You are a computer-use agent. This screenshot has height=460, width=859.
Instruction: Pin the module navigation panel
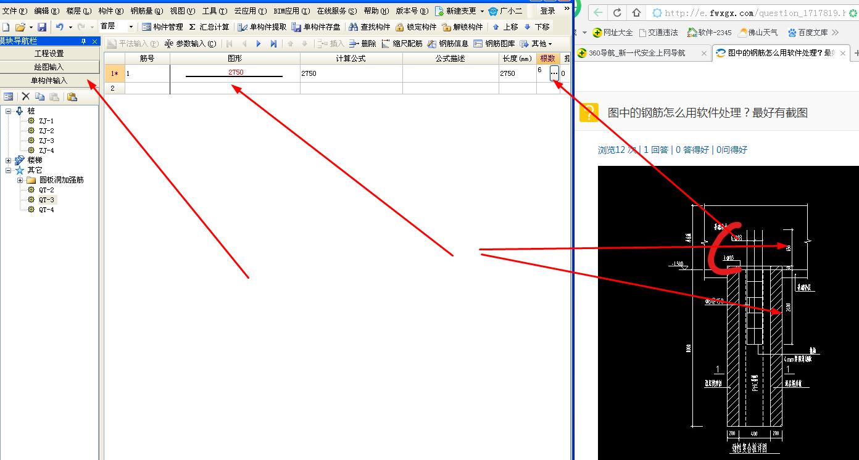84,41
